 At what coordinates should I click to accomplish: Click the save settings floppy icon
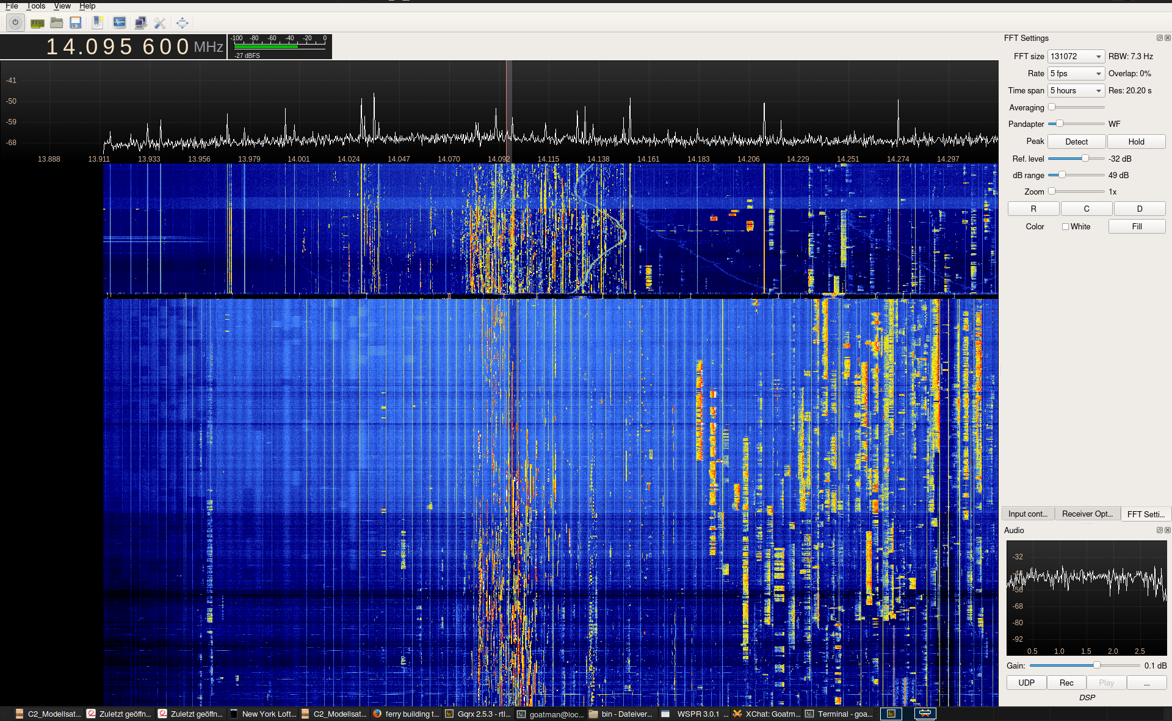(76, 23)
